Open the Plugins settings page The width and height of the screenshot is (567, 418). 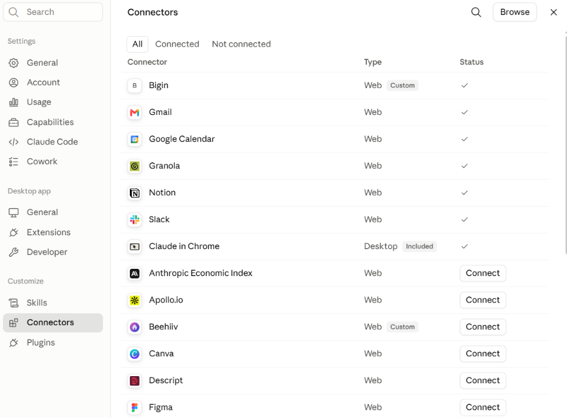53,343
